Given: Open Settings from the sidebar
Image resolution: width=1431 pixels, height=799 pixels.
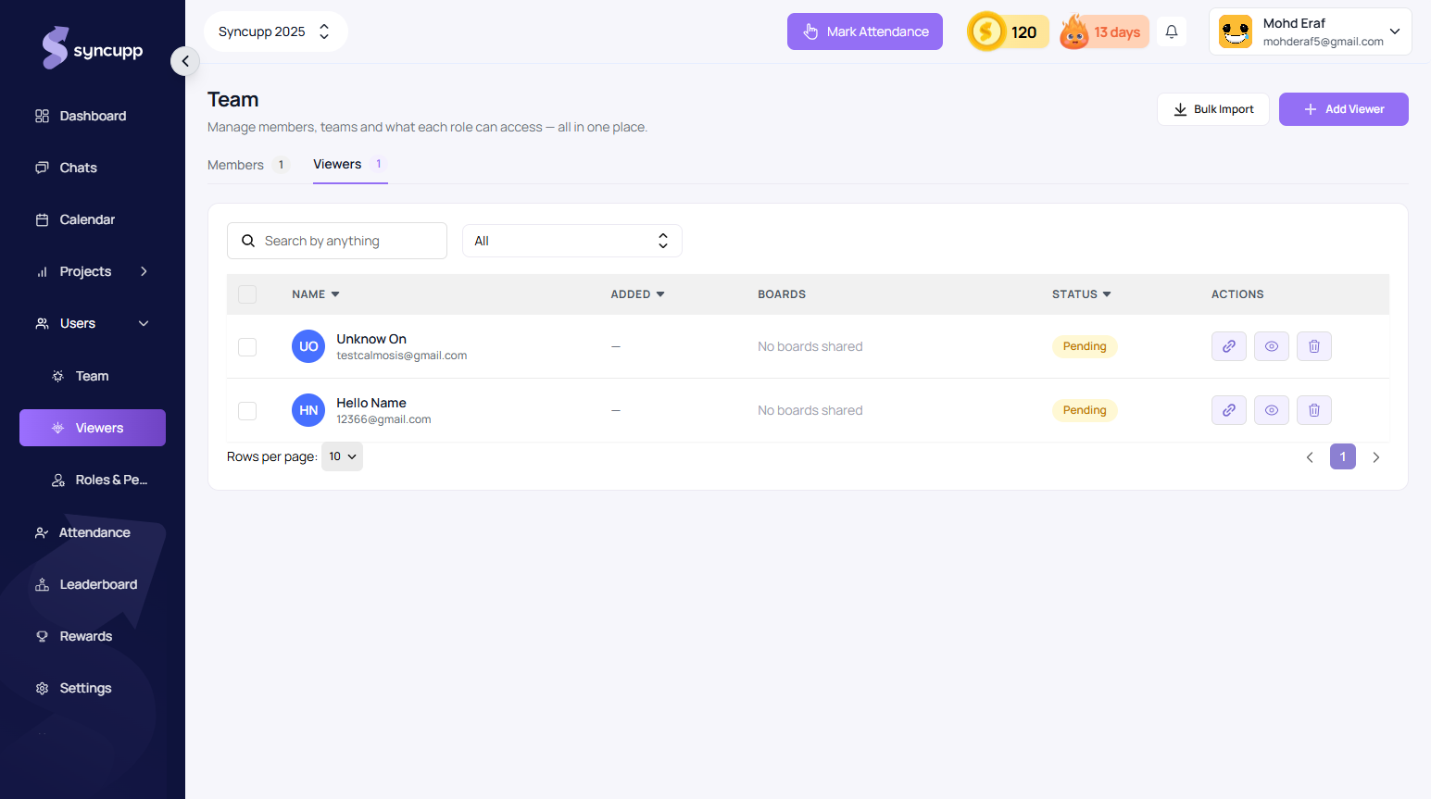Looking at the screenshot, I should 85,688.
